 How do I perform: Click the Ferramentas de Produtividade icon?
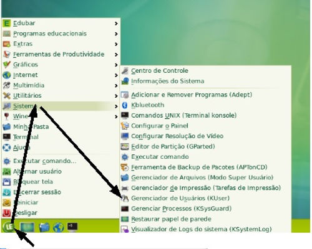pyautogui.click(x=7, y=54)
